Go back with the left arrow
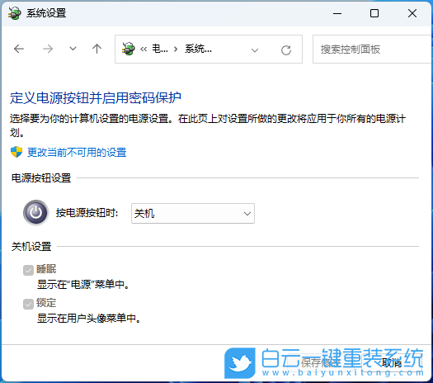The height and width of the screenshot is (383, 433). [19, 50]
